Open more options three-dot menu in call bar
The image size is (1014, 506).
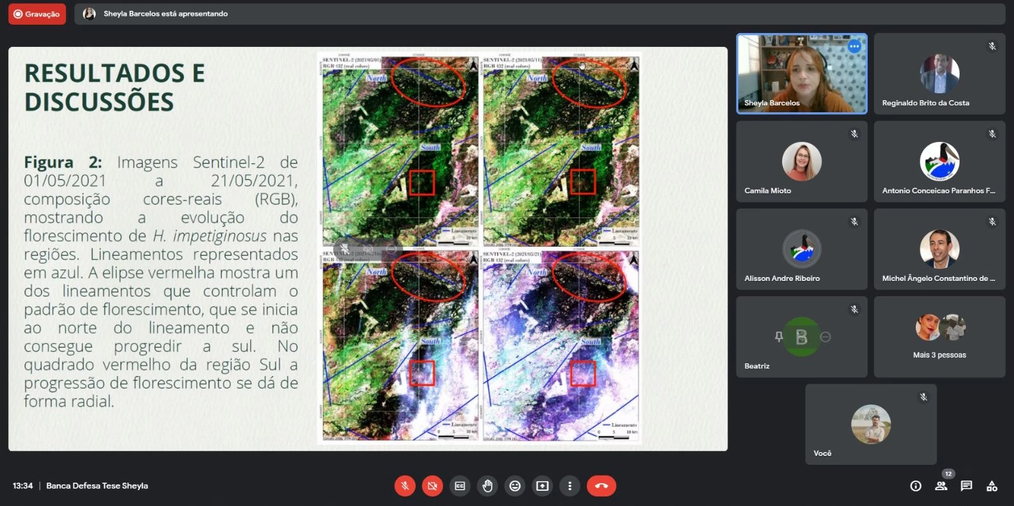pyautogui.click(x=570, y=486)
